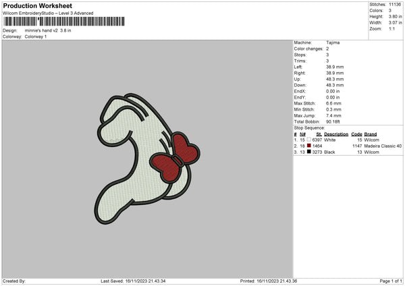405x286 pixels.
Task: Click the 48.3 mm value beside Down
Action: pyautogui.click(x=335, y=85)
